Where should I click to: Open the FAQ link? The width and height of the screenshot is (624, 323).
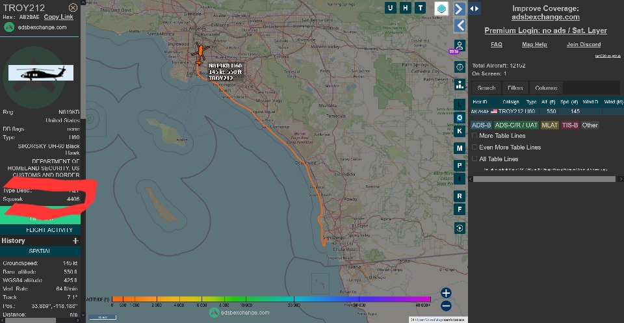point(496,44)
